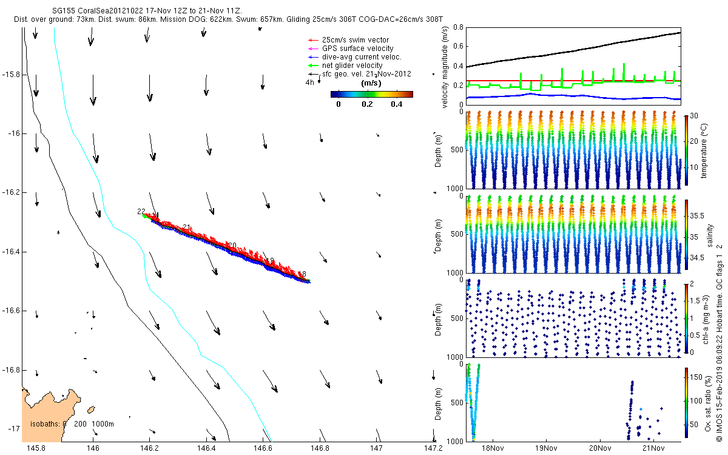The image size is (728, 455).
Task: Click the longitude tick label '147.2'
Action: click(x=433, y=448)
